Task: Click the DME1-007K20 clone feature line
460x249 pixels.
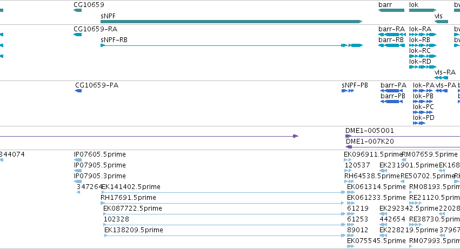Action: click(403, 147)
